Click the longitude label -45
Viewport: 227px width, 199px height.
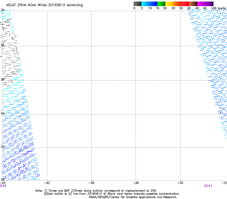tap(3, 183)
